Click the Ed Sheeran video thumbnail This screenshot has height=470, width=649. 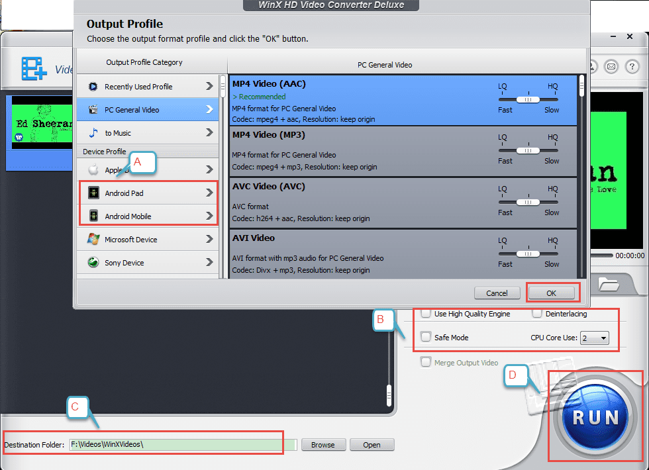click(x=42, y=123)
